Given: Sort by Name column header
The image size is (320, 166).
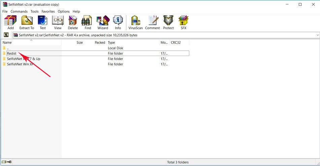Looking at the screenshot, I should click(31, 43).
